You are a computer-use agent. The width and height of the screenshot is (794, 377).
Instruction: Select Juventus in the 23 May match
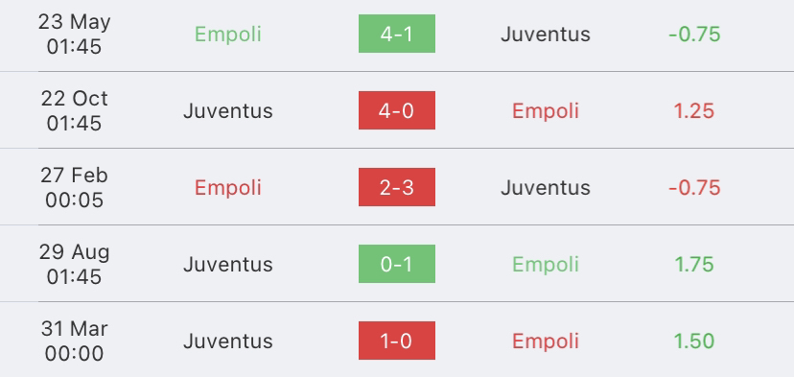[x=546, y=35]
